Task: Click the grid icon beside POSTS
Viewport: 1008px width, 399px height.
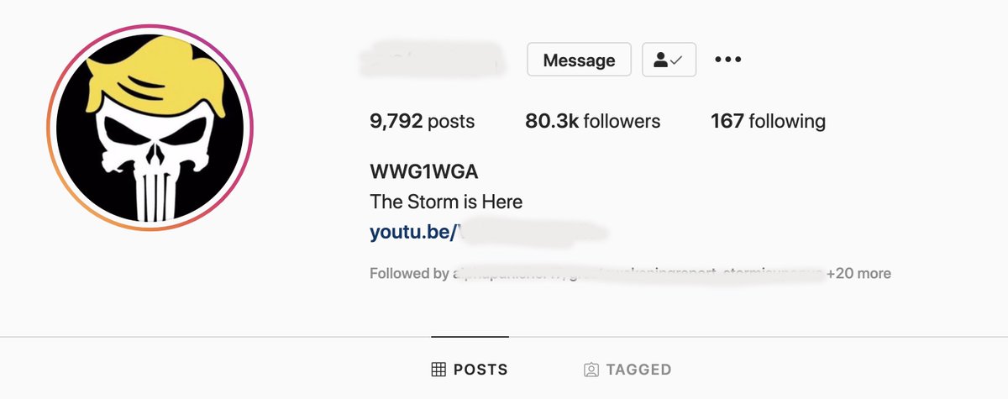Action: pyautogui.click(x=438, y=369)
